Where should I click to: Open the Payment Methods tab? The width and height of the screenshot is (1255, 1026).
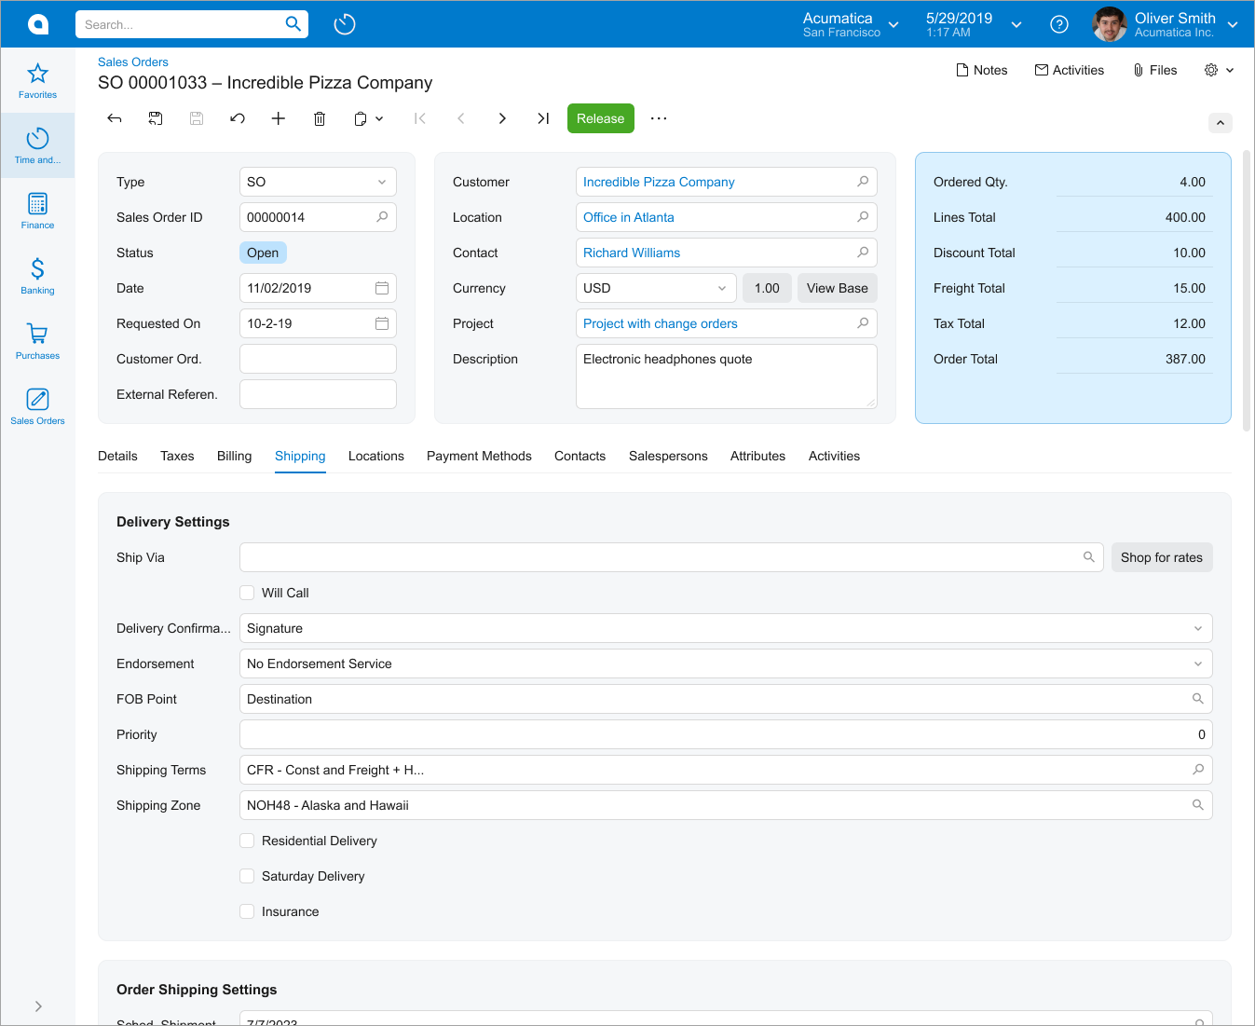click(479, 456)
